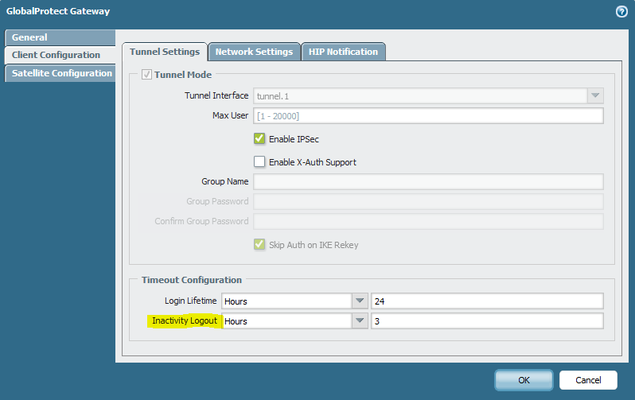This screenshot has height=400, width=635.
Task: Click the Timeout Configuration heading
Action: [x=192, y=280]
